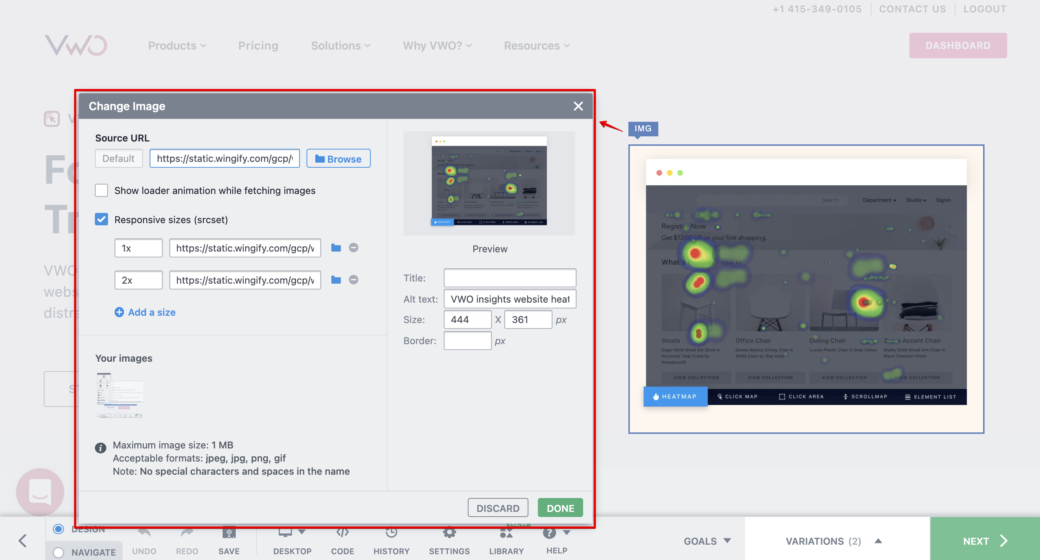Select the Navigate radio button

pyautogui.click(x=58, y=552)
